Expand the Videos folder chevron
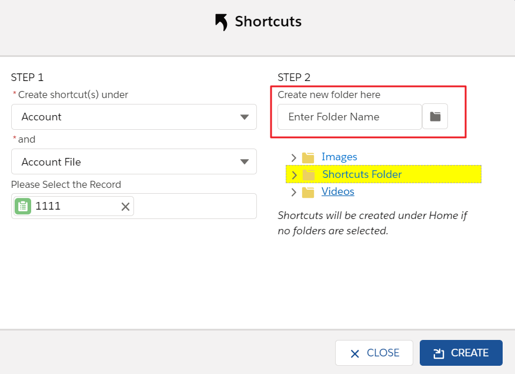Viewport: 515px width, 374px height. click(x=294, y=193)
